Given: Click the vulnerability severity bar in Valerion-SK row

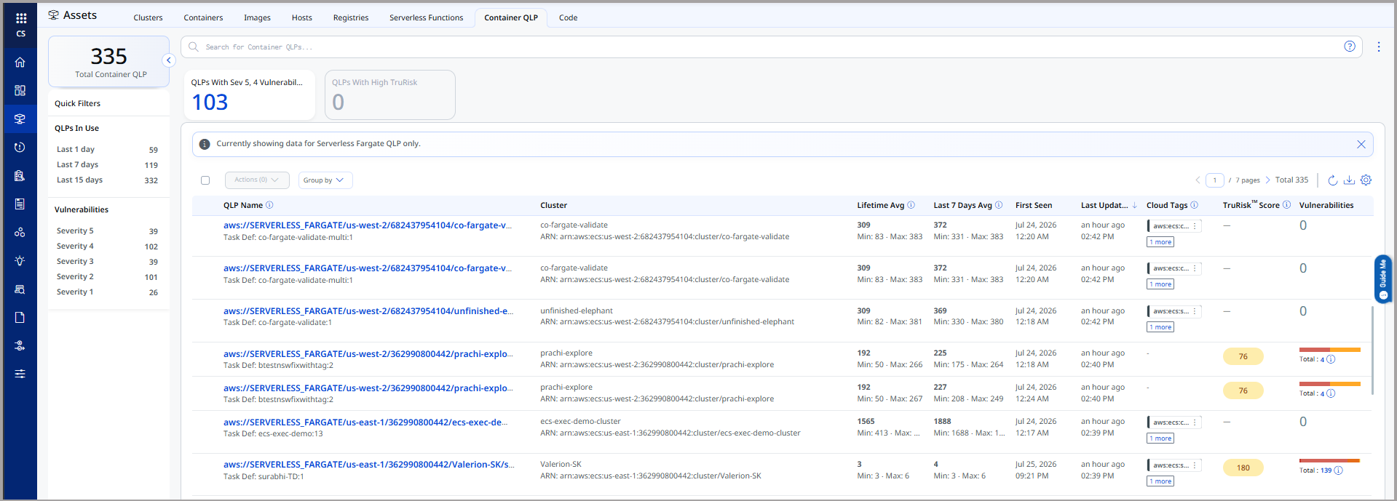Looking at the screenshot, I should coord(1329,461).
